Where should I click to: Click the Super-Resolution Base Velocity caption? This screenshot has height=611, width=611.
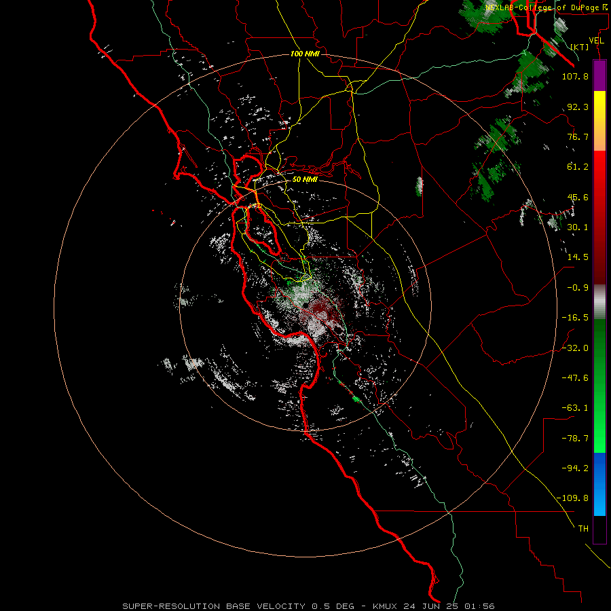point(308,606)
